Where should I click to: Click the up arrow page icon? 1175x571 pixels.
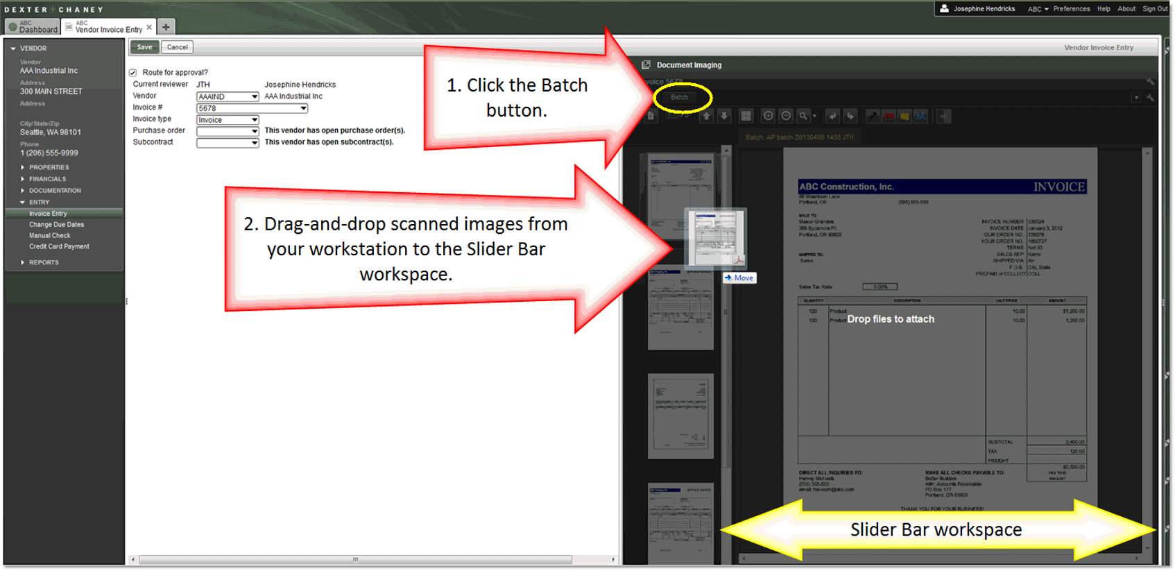(707, 116)
